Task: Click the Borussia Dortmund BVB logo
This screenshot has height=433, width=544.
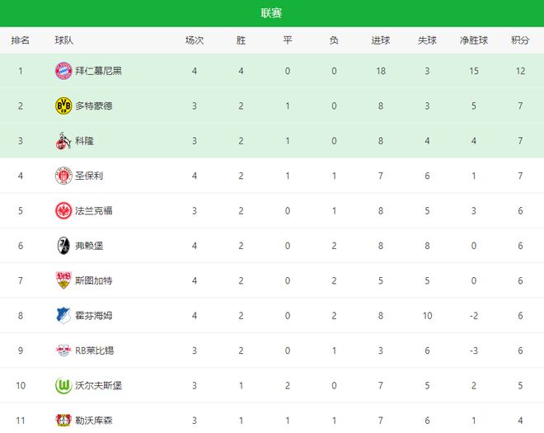Action: point(63,106)
